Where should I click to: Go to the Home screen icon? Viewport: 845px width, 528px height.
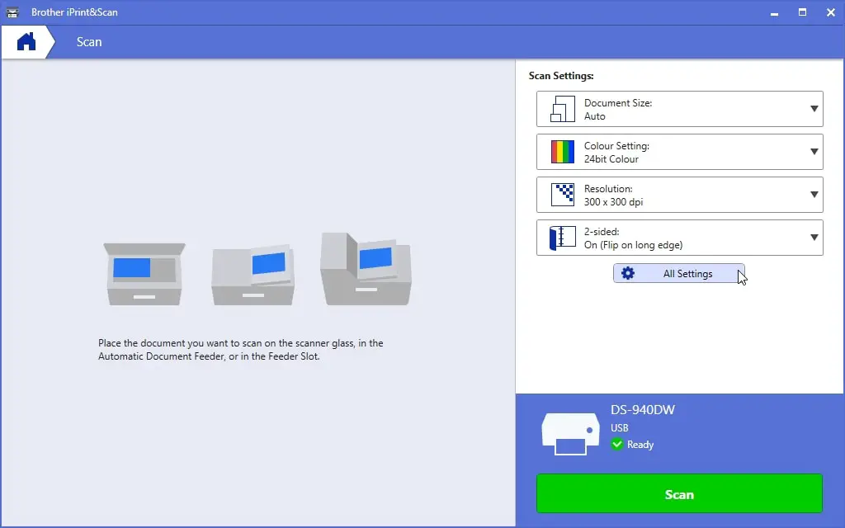point(26,41)
